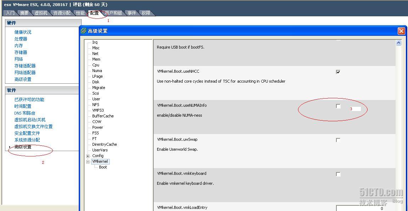The width and height of the screenshot is (408, 211).
Task: Open the 入门 tab
Action: point(10,13)
